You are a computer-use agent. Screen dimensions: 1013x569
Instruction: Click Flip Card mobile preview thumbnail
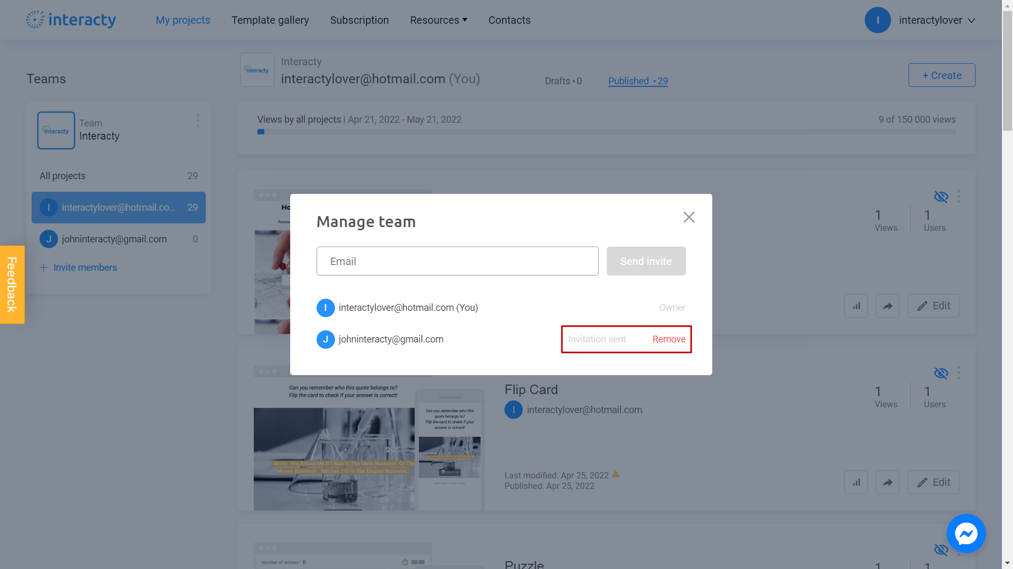click(x=450, y=449)
